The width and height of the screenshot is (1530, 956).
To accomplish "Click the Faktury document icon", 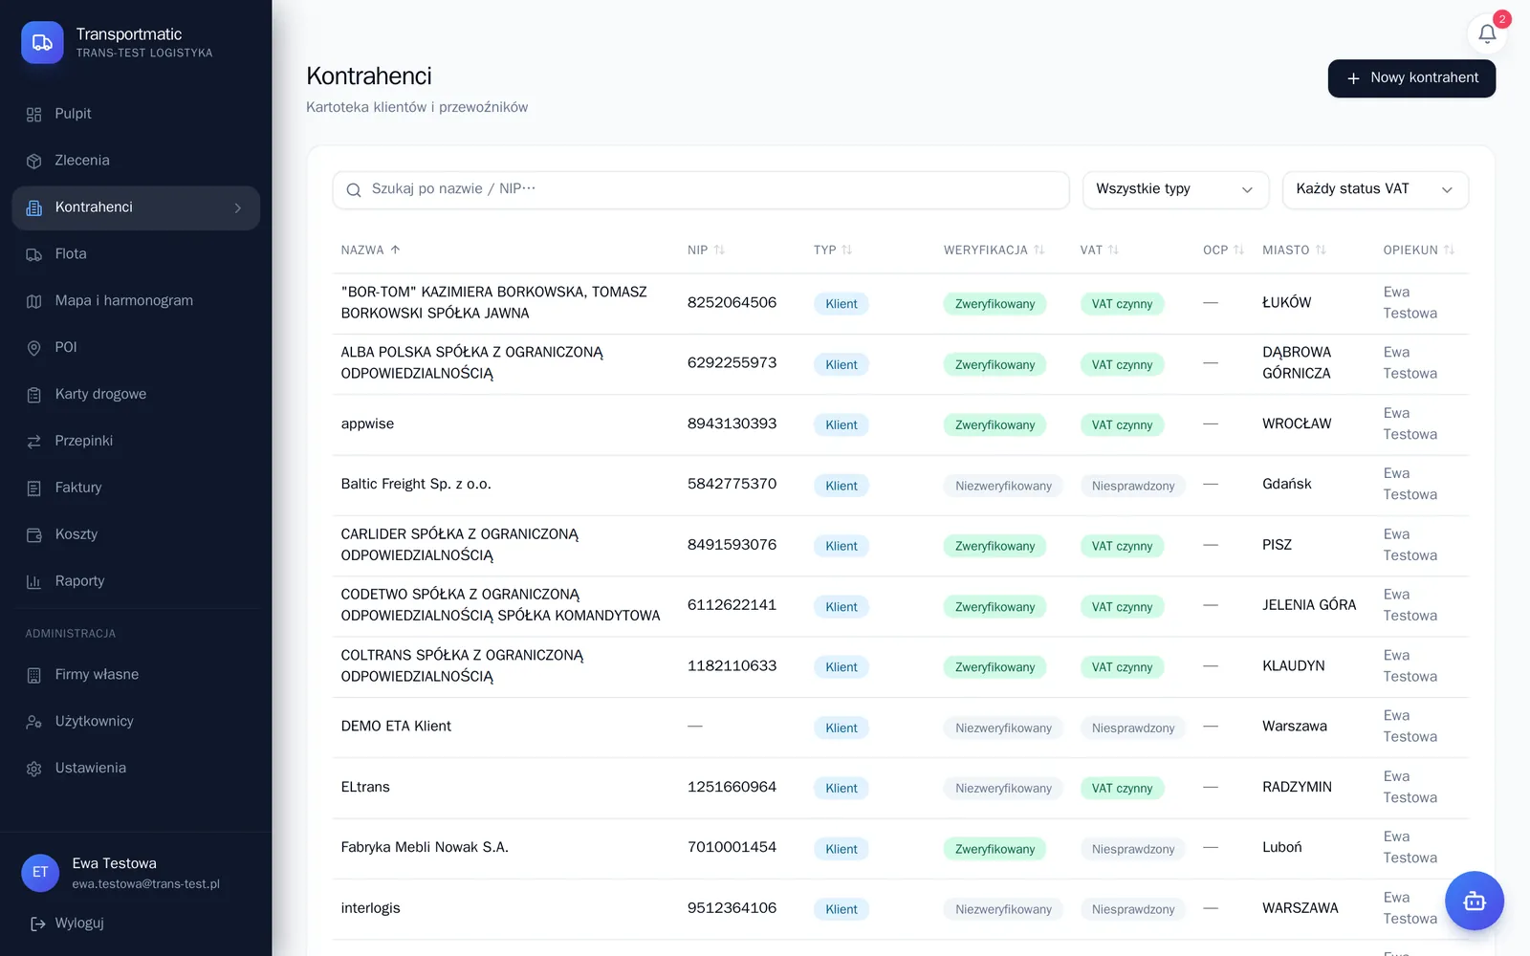I will pyautogui.click(x=34, y=489).
